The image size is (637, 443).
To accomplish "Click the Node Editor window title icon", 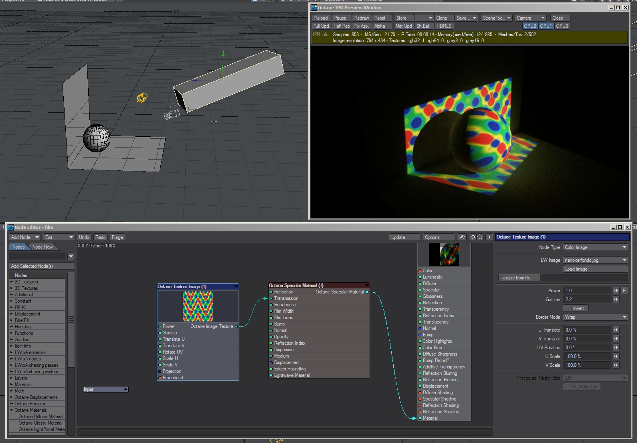I will (x=11, y=227).
